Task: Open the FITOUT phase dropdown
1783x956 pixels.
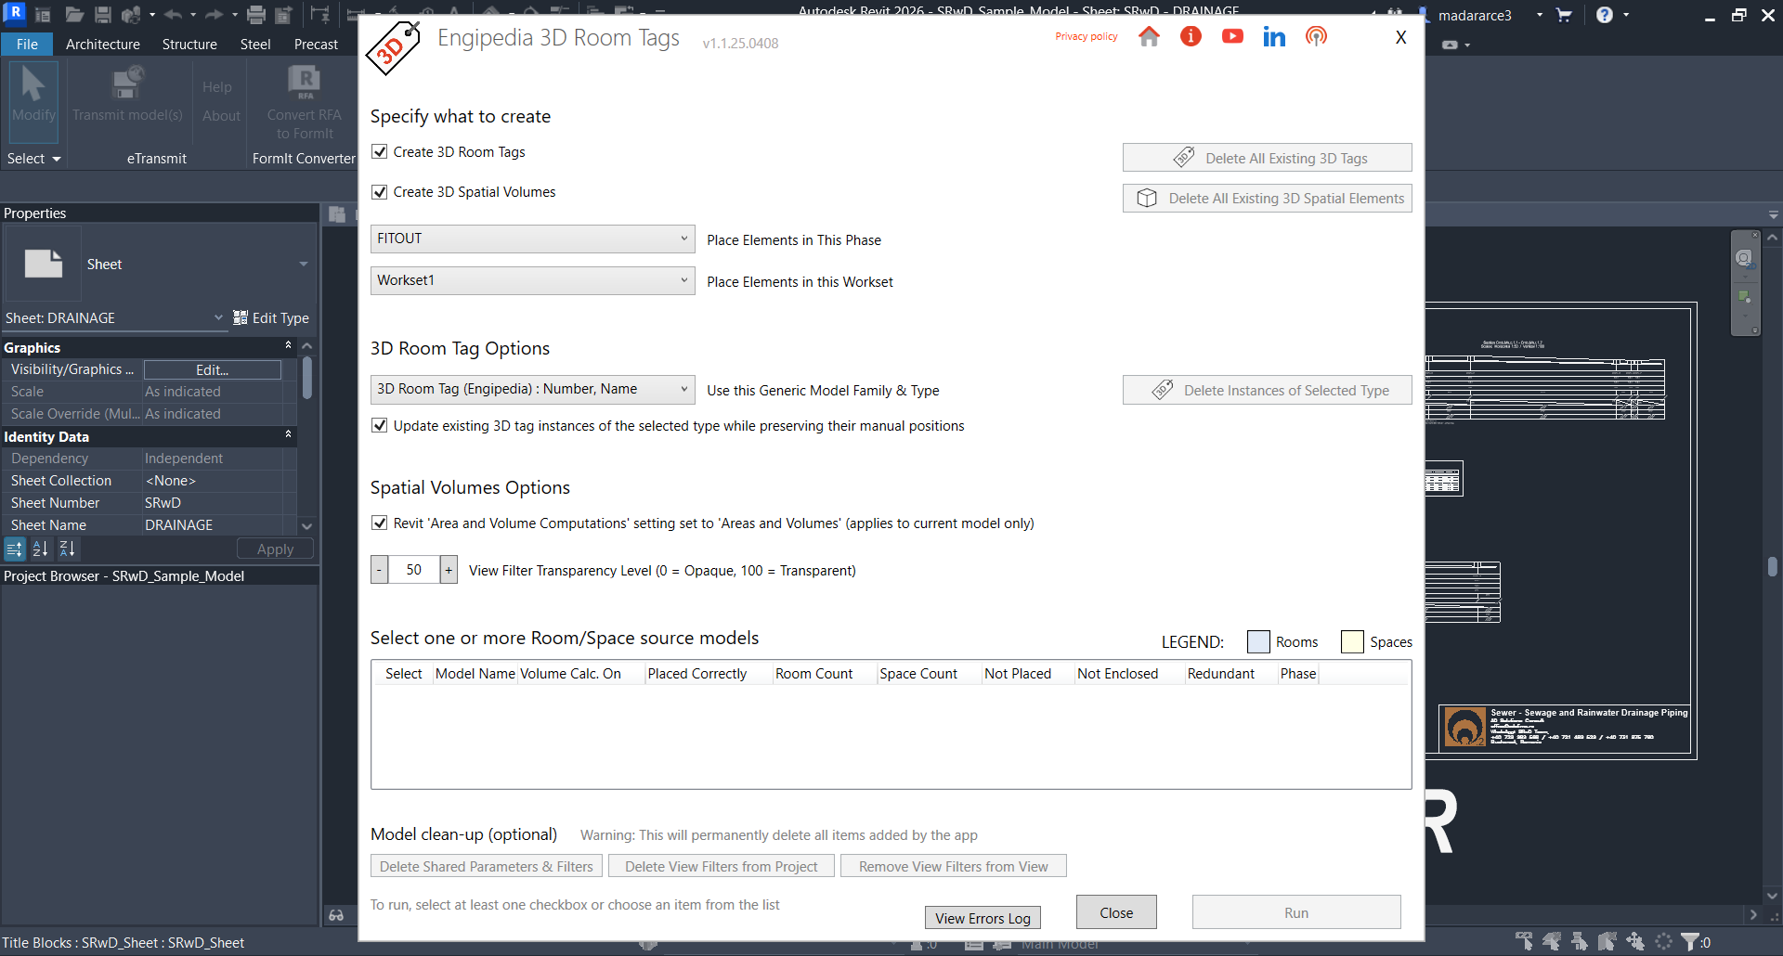Action: pyautogui.click(x=532, y=239)
